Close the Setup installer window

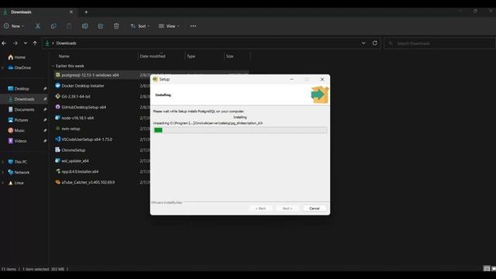[322, 79]
